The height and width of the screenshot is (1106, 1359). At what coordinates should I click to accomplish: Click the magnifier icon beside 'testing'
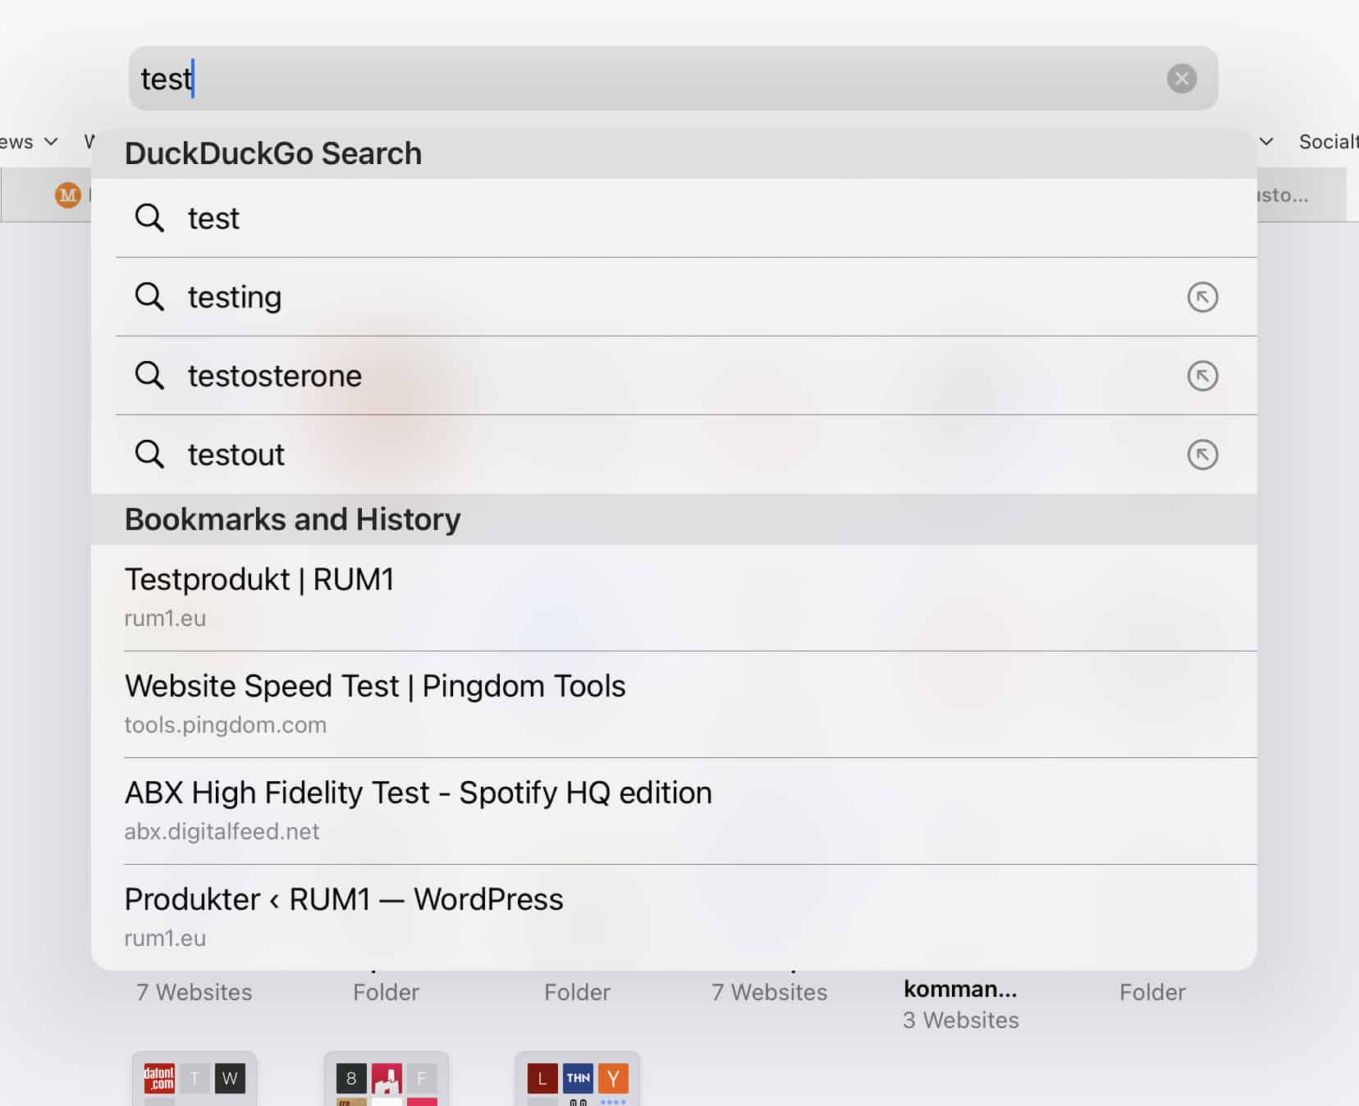pyautogui.click(x=149, y=297)
